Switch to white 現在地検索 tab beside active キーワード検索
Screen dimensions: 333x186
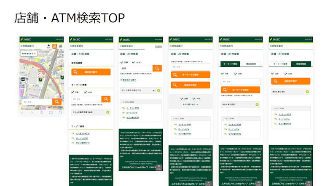coord(251,64)
